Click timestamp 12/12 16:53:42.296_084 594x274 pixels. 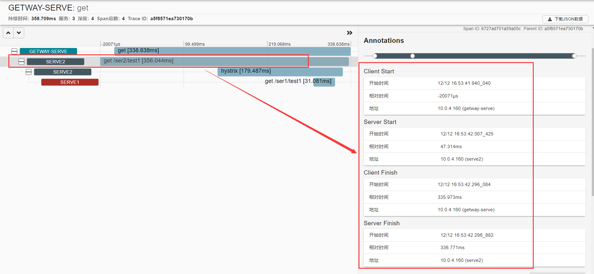click(464, 185)
